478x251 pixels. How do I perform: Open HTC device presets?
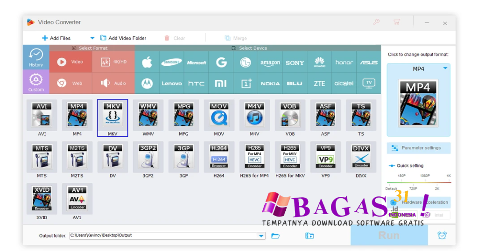(197, 83)
